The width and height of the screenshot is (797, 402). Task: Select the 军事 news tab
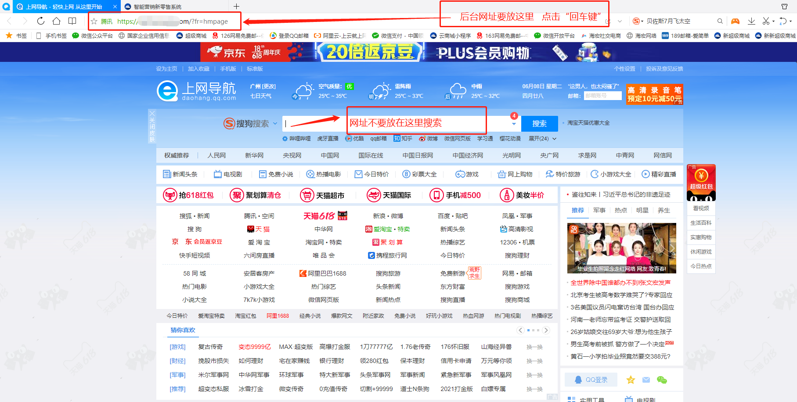click(599, 210)
